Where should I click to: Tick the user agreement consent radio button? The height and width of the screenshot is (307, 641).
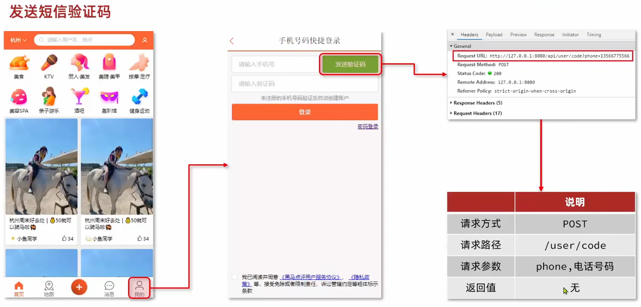coord(235,277)
